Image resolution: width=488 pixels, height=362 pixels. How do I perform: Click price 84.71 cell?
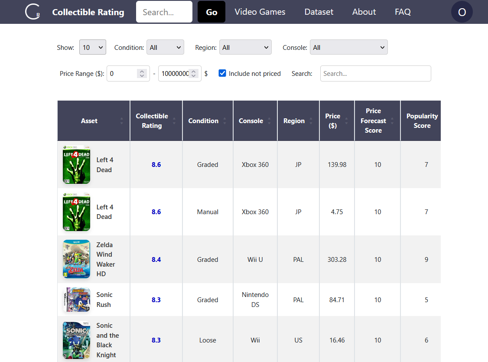[x=337, y=300]
